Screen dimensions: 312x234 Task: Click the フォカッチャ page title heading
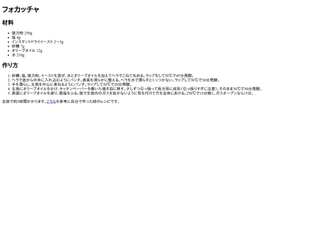tap(20, 9)
